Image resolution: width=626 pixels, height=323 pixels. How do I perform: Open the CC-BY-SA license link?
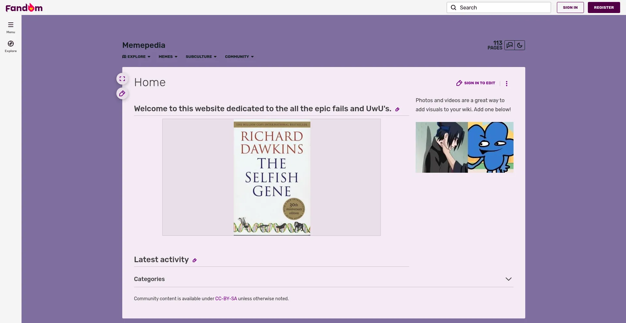(x=226, y=299)
